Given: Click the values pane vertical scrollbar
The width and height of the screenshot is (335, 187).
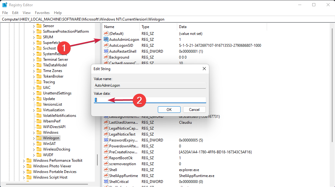Looking at the screenshot, I should click(x=332, y=85).
